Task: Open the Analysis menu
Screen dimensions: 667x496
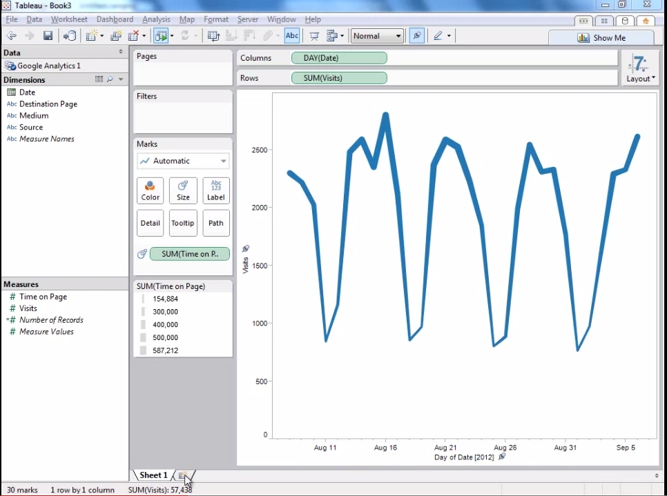Action: tap(156, 19)
